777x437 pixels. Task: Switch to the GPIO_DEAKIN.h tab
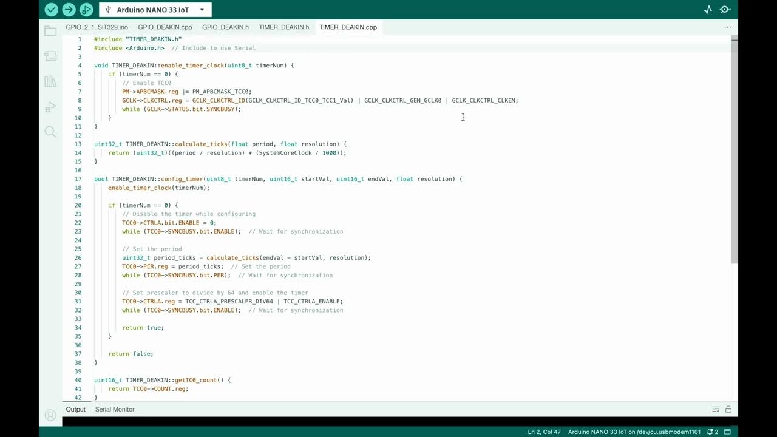[225, 27]
